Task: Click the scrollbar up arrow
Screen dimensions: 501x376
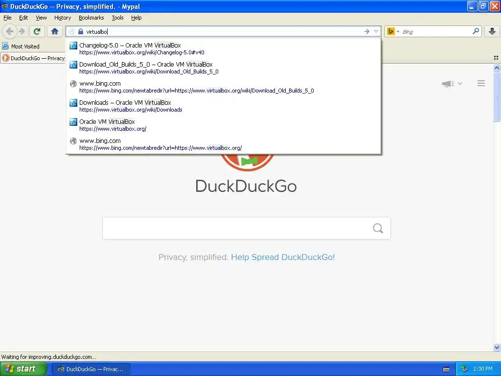Action: click(x=497, y=68)
